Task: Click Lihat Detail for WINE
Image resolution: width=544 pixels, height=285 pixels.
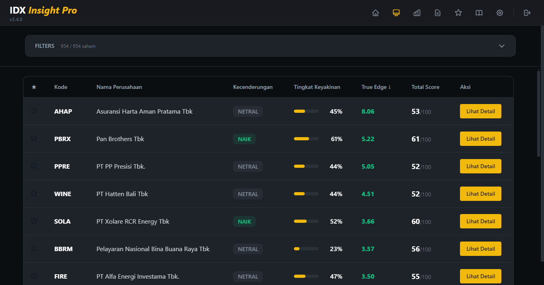Action: point(480,194)
